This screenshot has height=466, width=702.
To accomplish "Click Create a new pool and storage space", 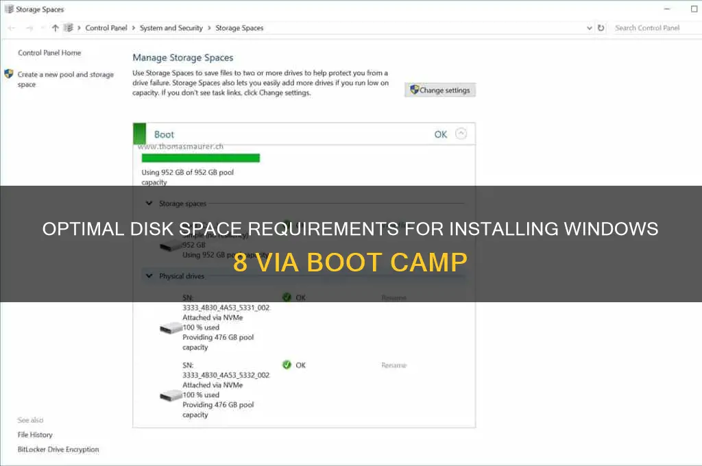I will [x=65, y=79].
